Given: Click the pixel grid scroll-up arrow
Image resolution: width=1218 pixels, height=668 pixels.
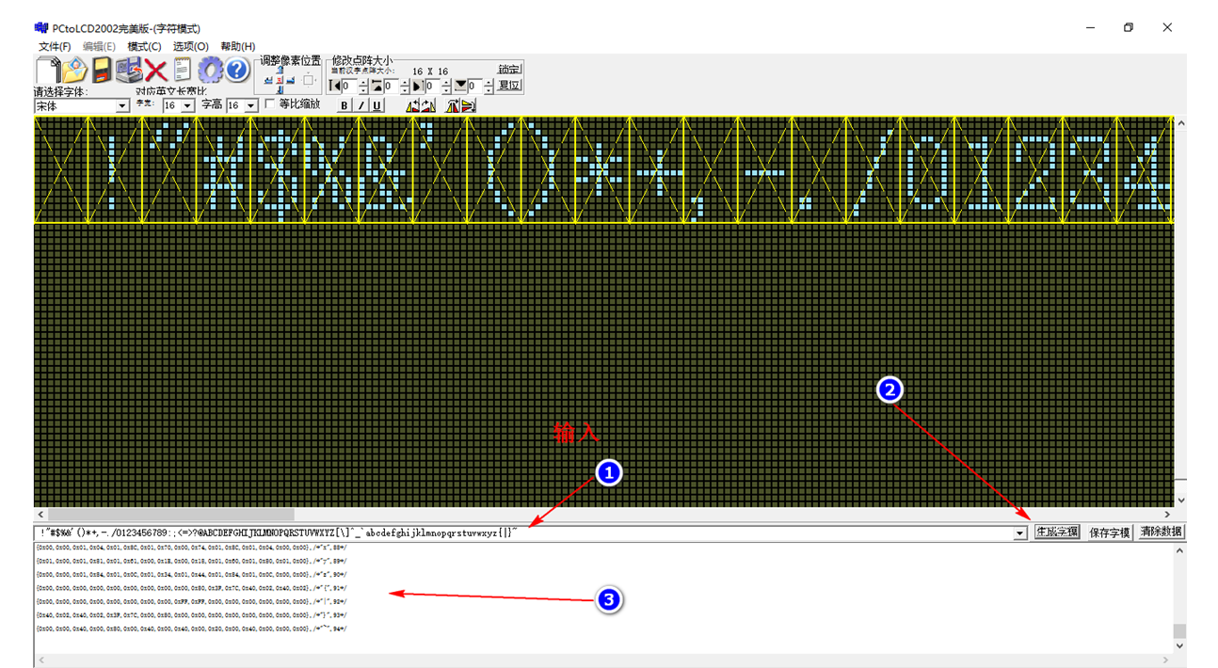Looking at the screenshot, I should pyautogui.click(x=1180, y=123).
